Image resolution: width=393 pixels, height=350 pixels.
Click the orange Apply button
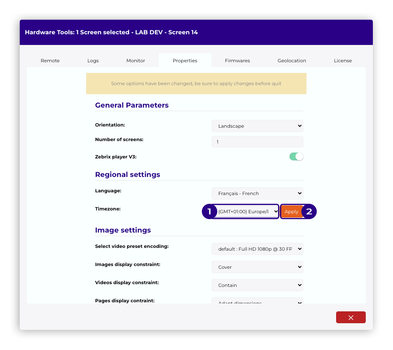[291, 212]
